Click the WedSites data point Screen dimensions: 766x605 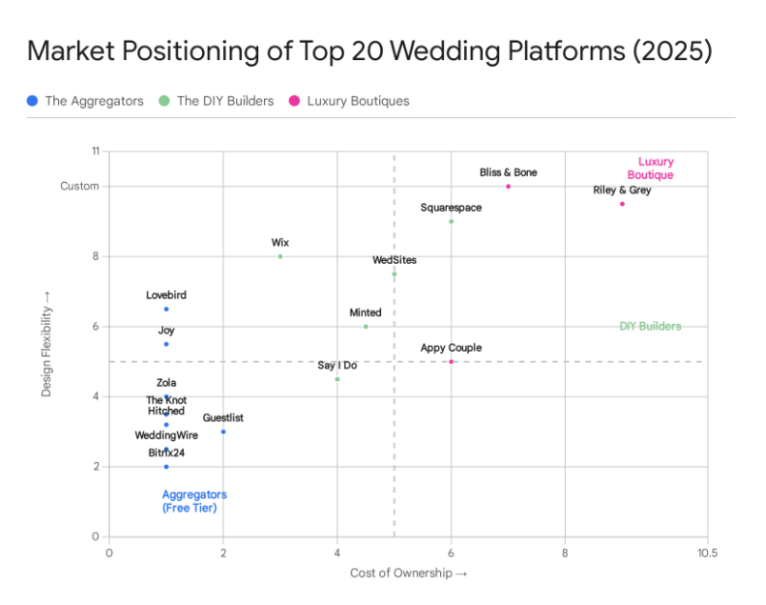point(393,273)
